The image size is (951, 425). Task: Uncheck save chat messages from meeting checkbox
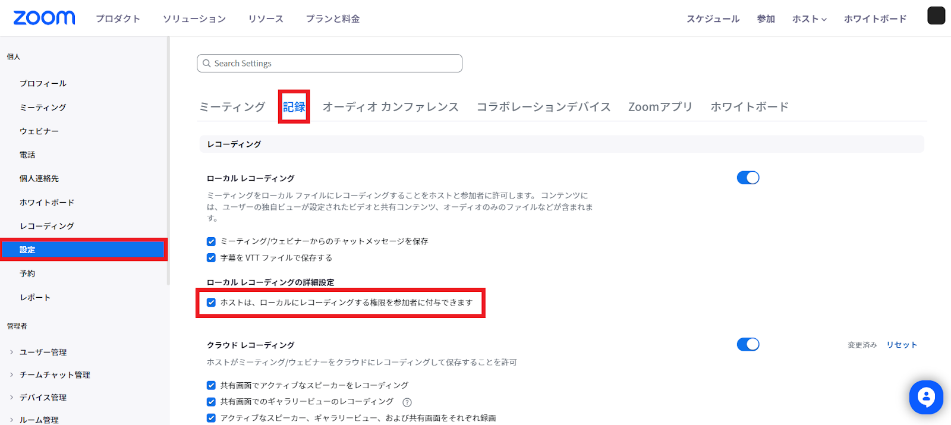click(x=211, y=241)
